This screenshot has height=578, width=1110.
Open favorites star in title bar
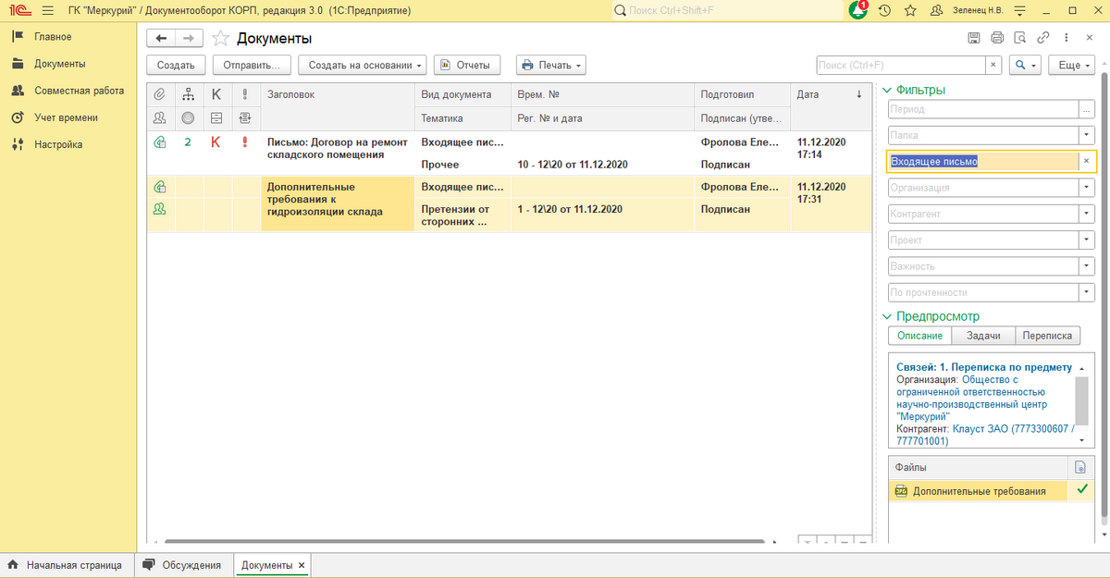tap(910, 11)
